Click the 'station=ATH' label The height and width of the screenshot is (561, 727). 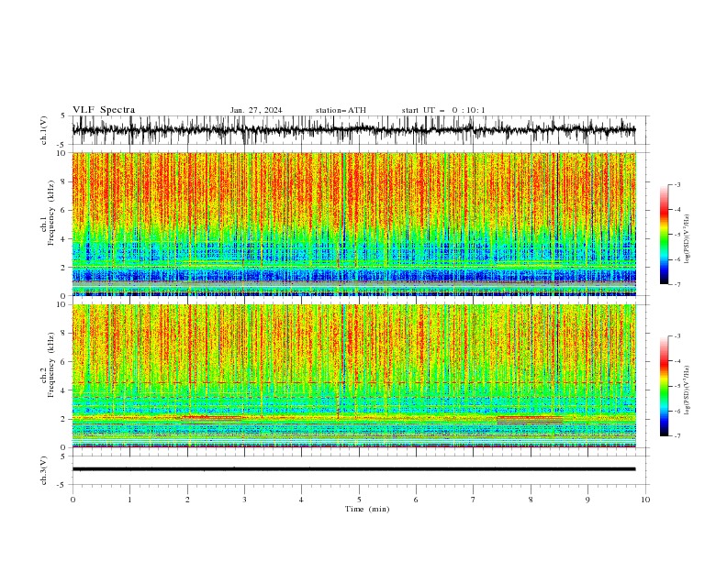[x=341, y=110]
